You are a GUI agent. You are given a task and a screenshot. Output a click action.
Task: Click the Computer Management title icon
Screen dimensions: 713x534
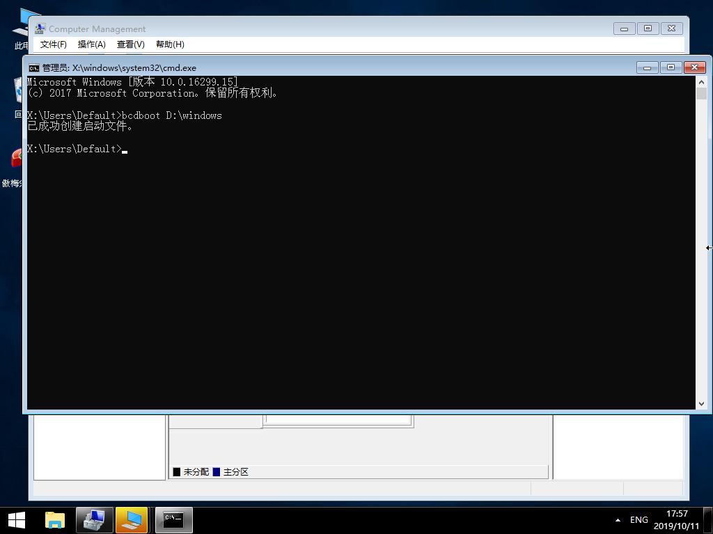pyautogui.click(x=40, y=29)
